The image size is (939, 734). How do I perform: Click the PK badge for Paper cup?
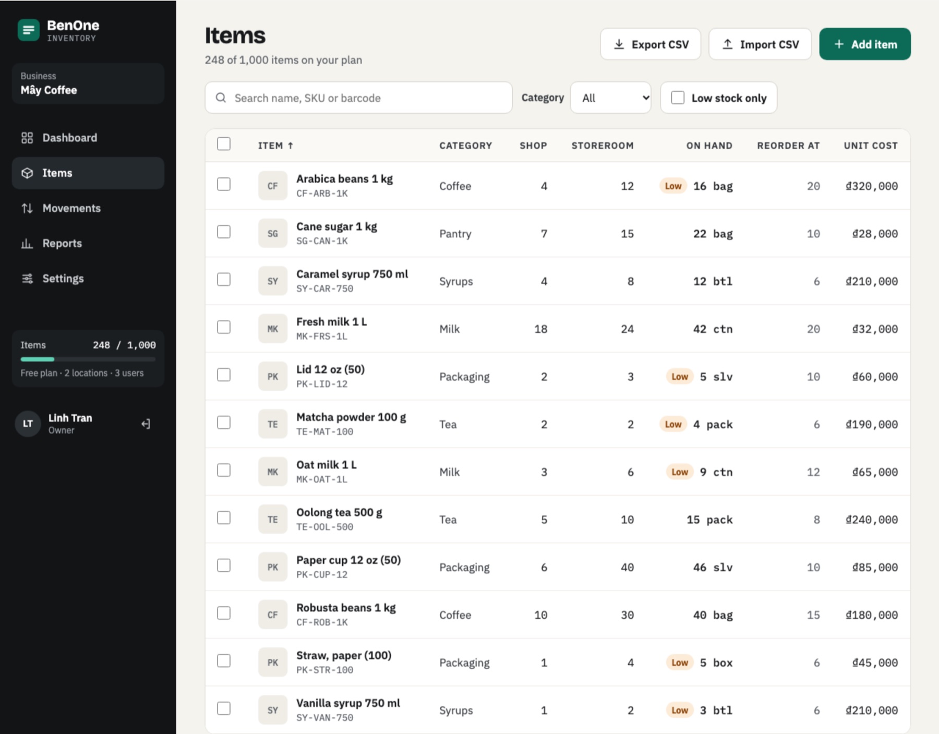point(272,567)
